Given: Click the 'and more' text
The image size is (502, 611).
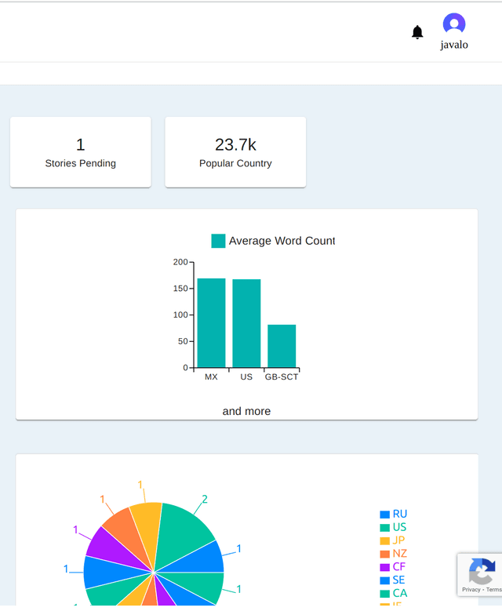Looking at the screenshot, I should coord(246,411).
